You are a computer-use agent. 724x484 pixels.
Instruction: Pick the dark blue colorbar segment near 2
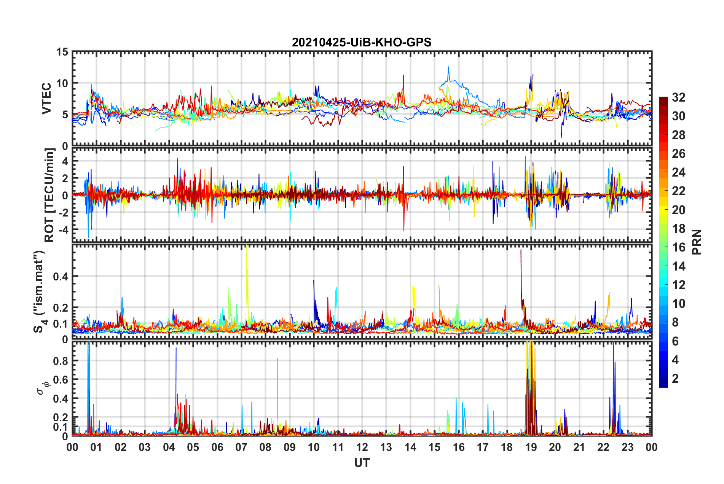click(663, 379)
